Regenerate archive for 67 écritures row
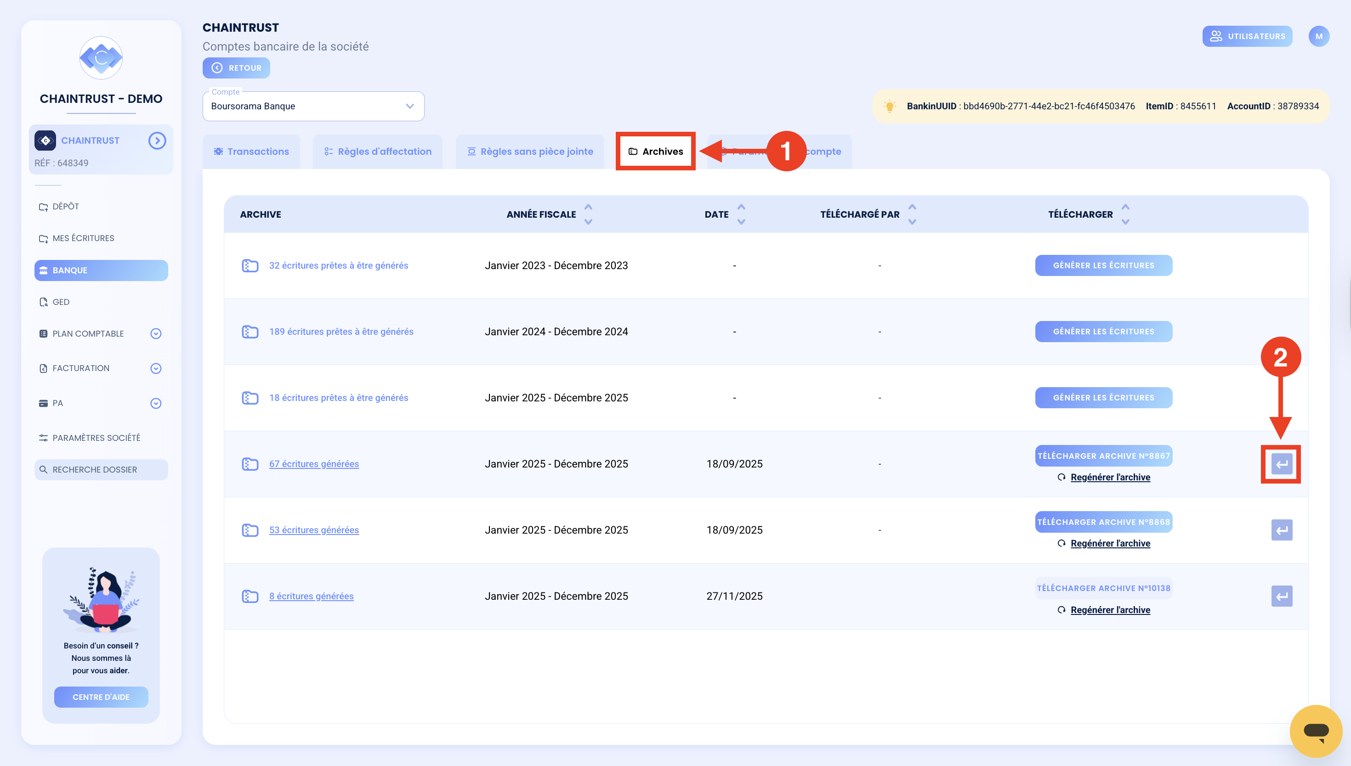 point(1104,477)
